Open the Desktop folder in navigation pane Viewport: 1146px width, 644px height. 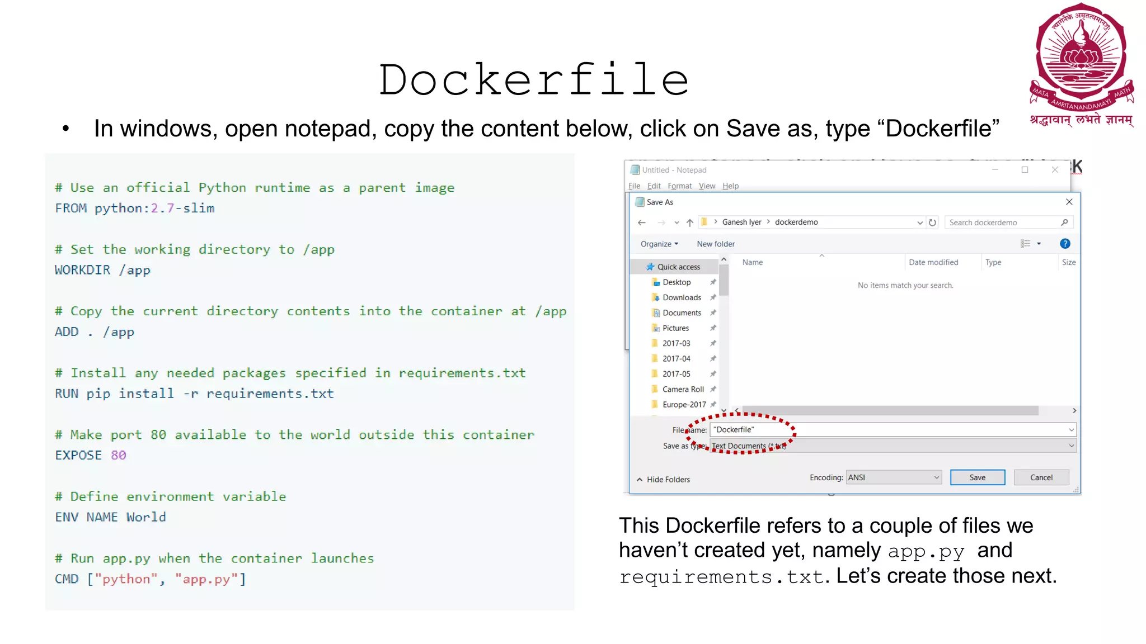point(677,282)
